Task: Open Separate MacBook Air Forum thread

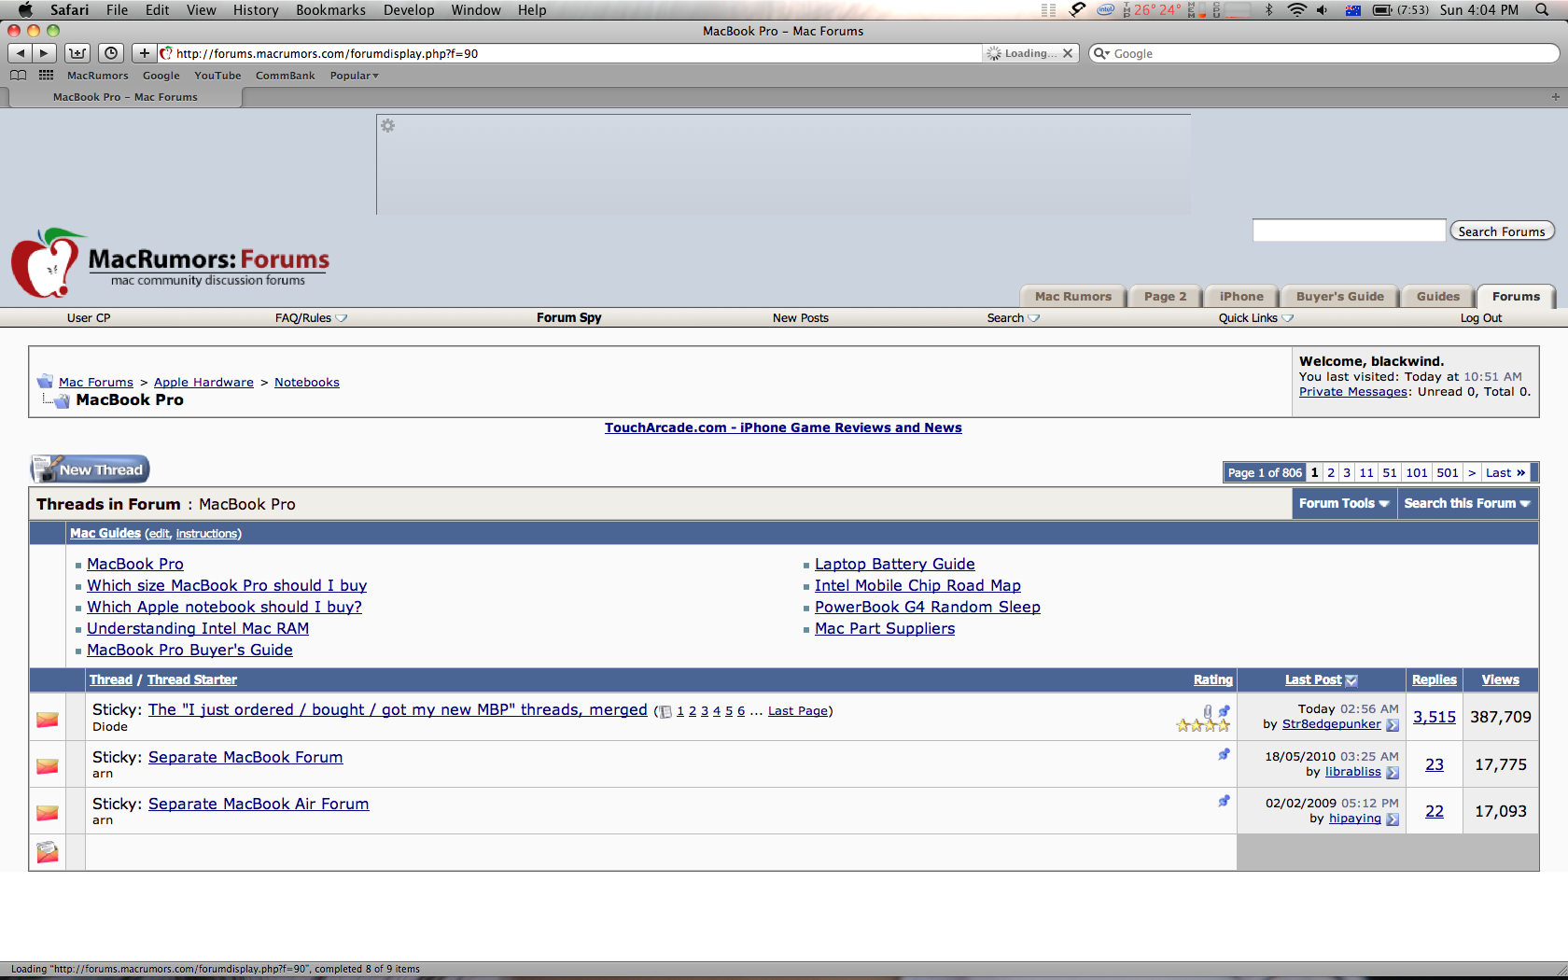Action: tap(259, 804)
